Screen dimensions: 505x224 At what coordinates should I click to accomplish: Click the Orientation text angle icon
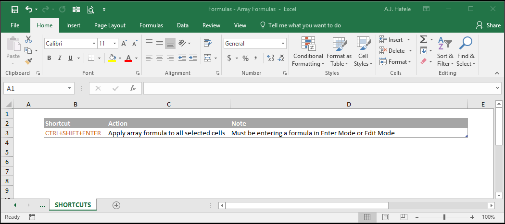182,43
